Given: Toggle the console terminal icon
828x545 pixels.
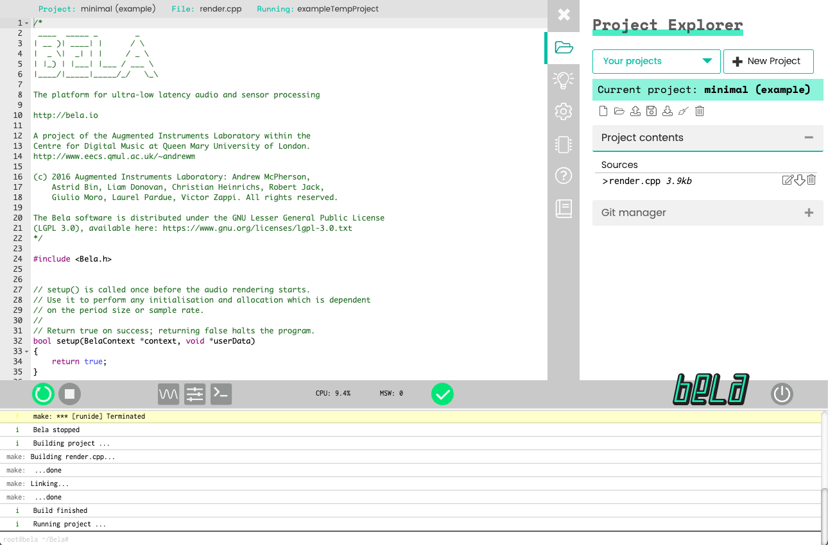Looking at the screenshot, I should point(221,394).
